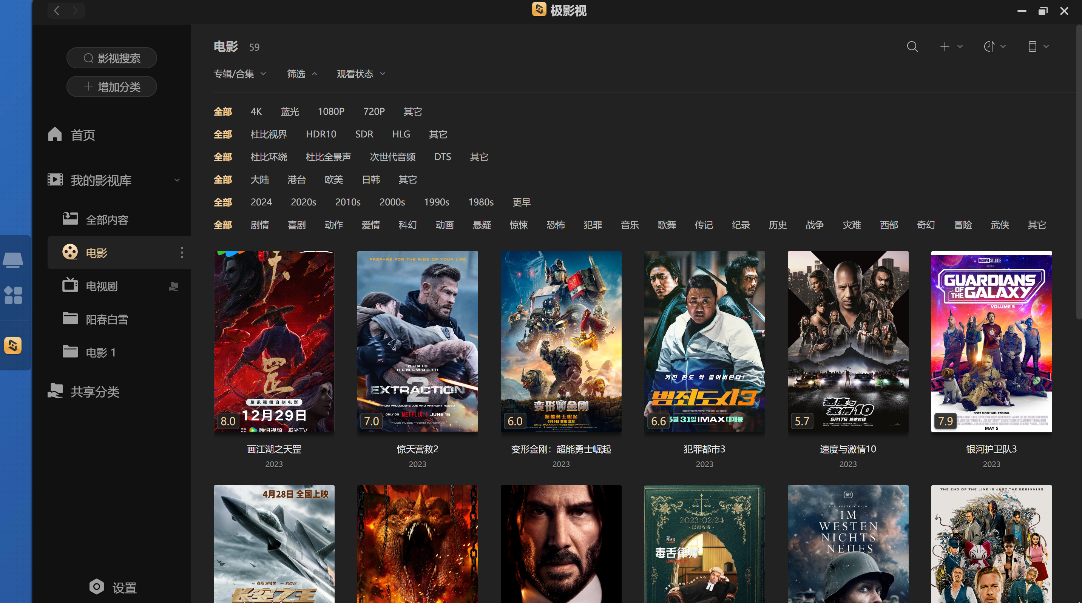This screenshot has height=603, width=1082.
Task: Open the 变形金刚：超能勇士崛起 poster
Action: pyautogui.click(x=561, y=342)
